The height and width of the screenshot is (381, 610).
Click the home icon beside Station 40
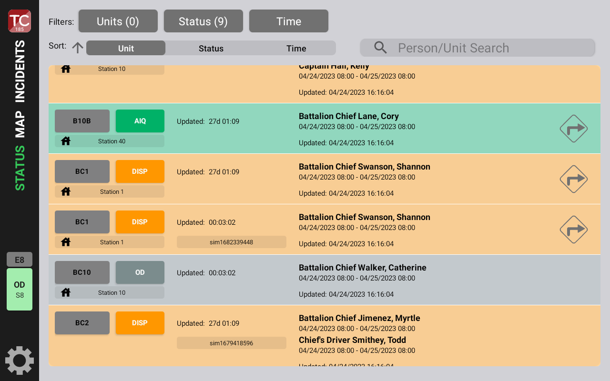66,141
